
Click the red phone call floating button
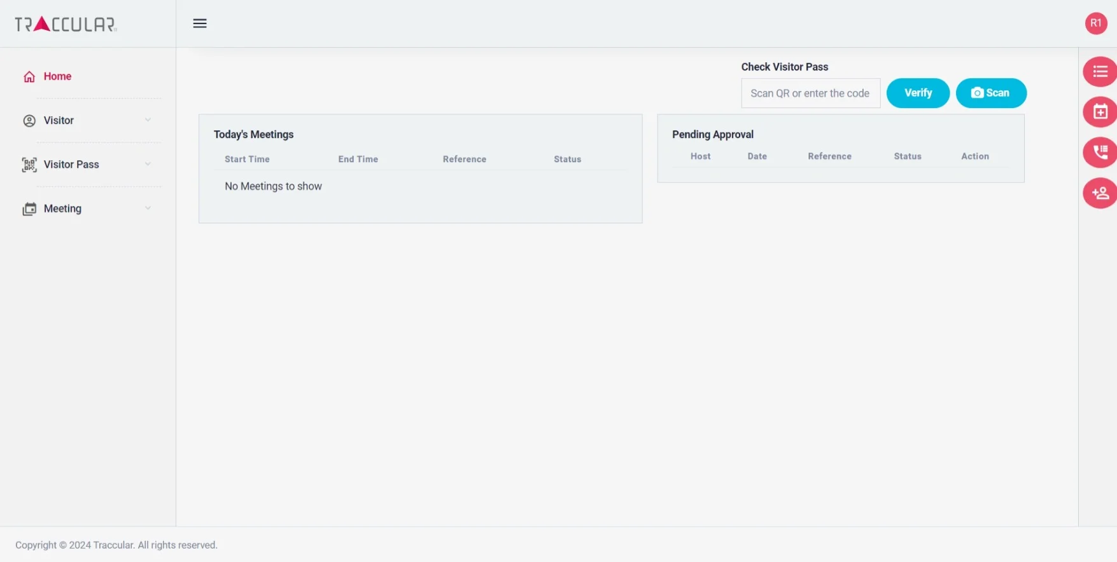pyautogui.click(x=1099, y=153)
